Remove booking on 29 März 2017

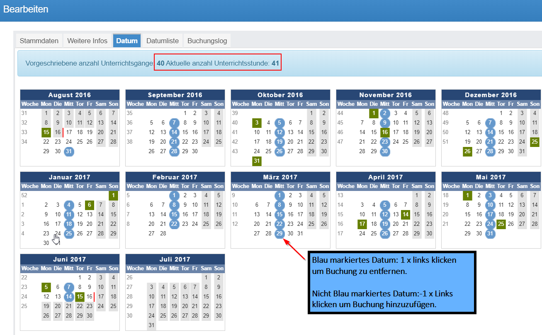point(280,234)
